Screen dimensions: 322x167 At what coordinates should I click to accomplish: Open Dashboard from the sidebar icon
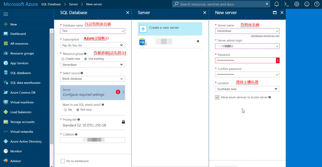point(6,34)
